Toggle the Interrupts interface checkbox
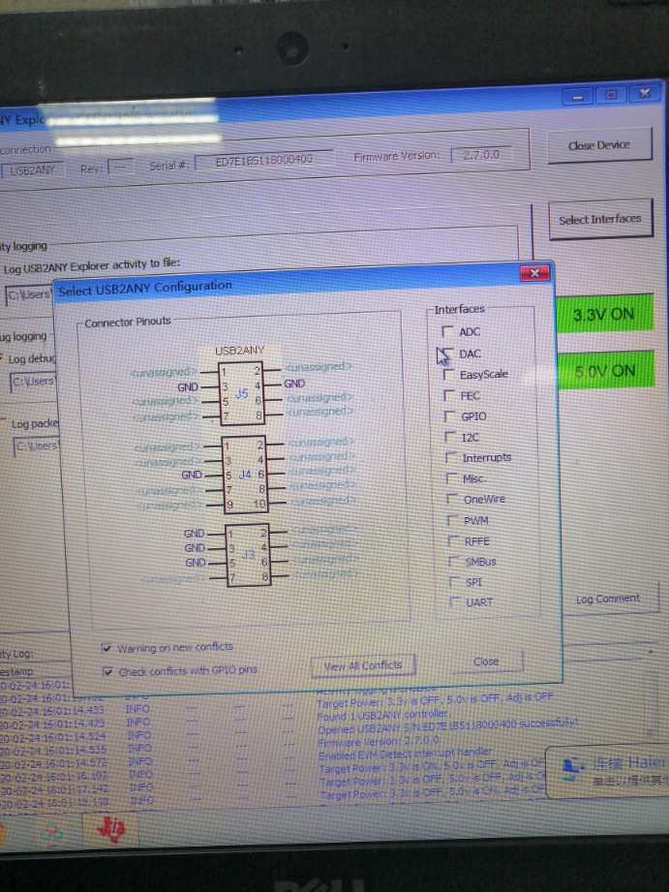669x892 pixels. coord(451,457)
